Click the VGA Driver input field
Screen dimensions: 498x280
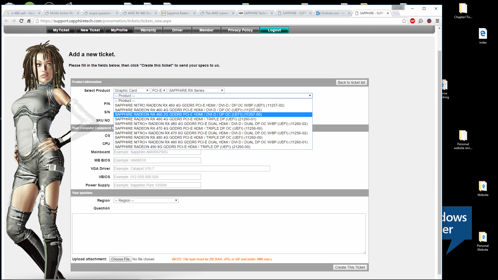point(192,169)
